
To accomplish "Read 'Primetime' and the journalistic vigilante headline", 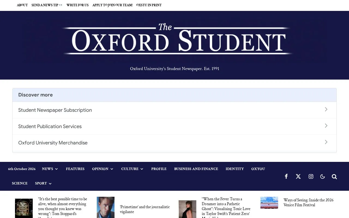I will coord(145,210).
